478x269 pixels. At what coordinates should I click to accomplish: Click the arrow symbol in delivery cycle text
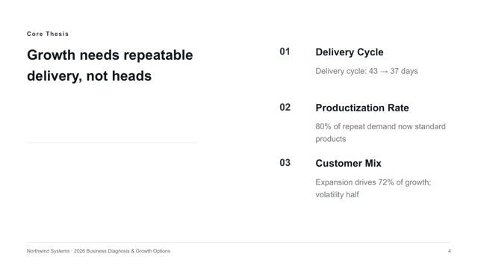coord(384,72)
